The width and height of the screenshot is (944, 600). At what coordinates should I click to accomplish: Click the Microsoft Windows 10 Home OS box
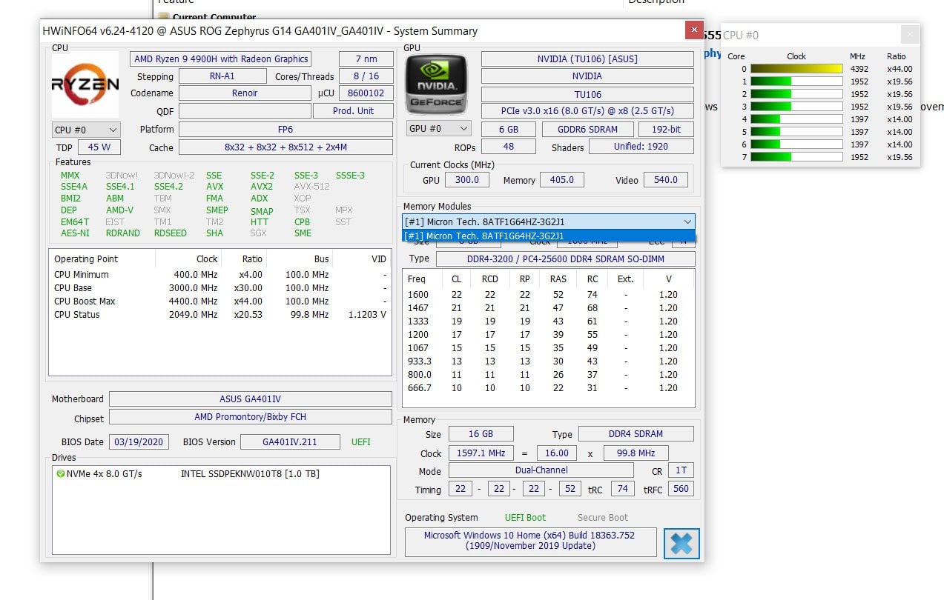coord(529,541)
